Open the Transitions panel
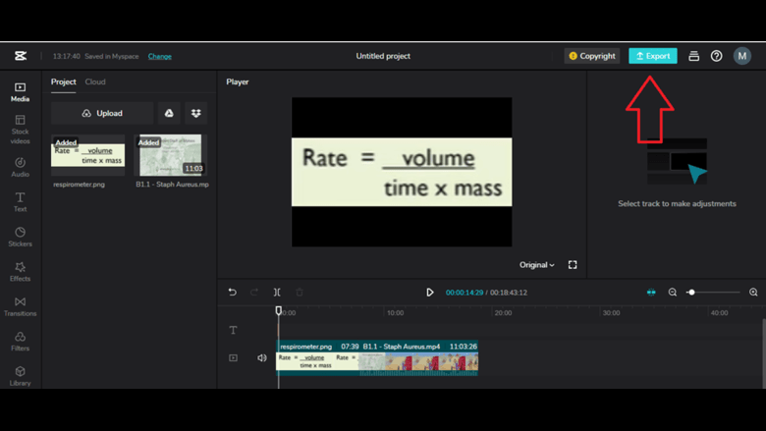Viewport: 766px width, 431px height. 20,306
